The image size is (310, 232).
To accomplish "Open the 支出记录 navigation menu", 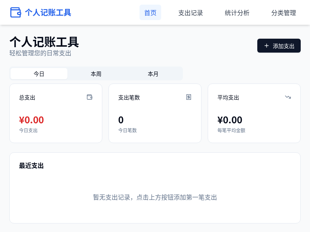I will pos(191,12).
